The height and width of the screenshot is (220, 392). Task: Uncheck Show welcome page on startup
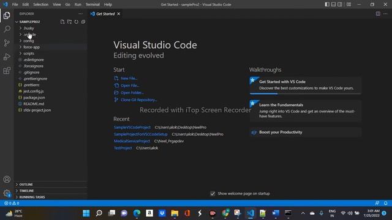213,194
